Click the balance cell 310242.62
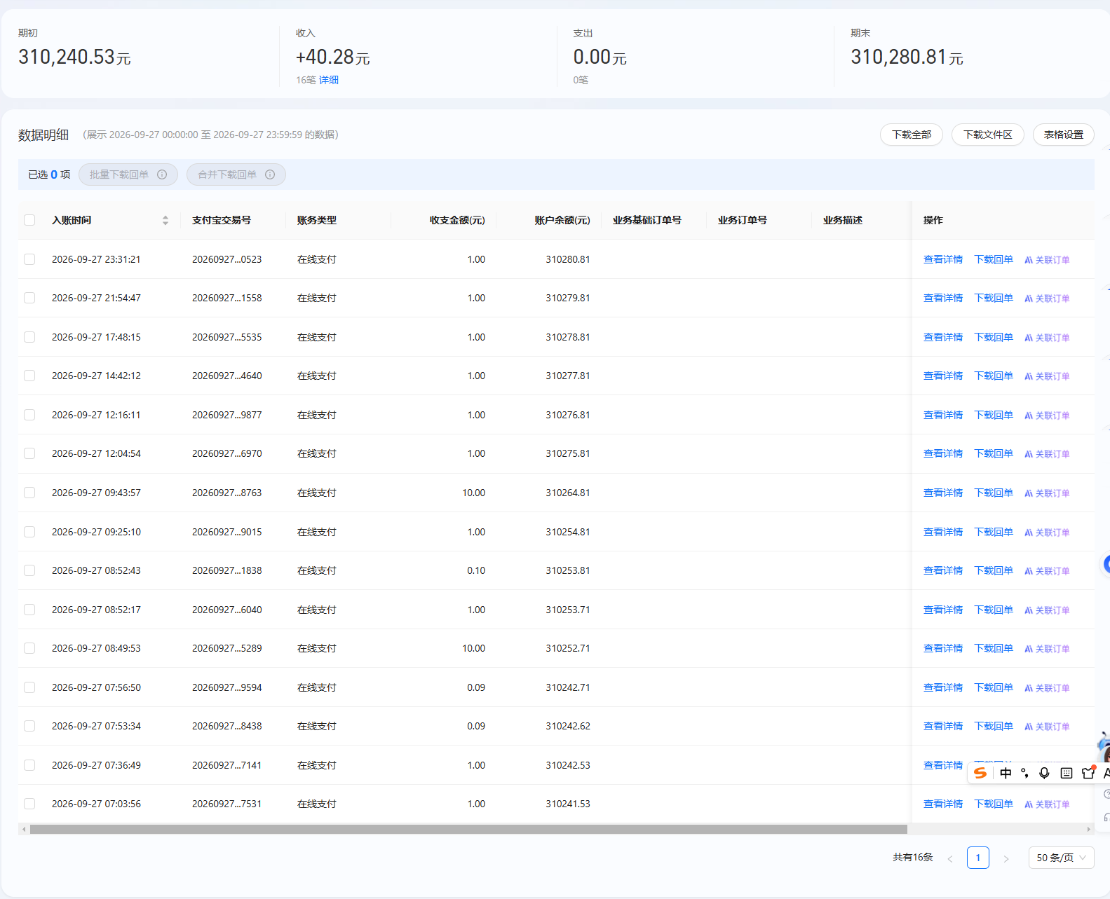 coord(567,726)
